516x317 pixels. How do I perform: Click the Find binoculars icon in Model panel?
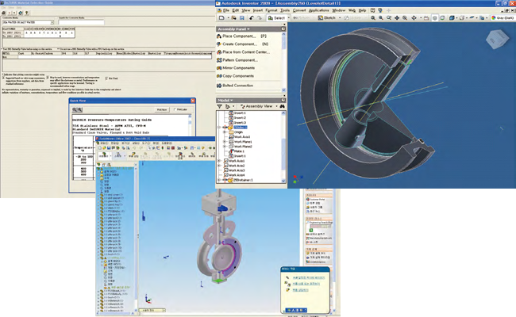tap(282, 106)
